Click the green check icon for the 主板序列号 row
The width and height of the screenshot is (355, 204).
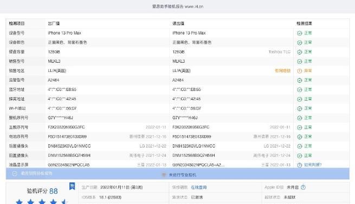300,127
